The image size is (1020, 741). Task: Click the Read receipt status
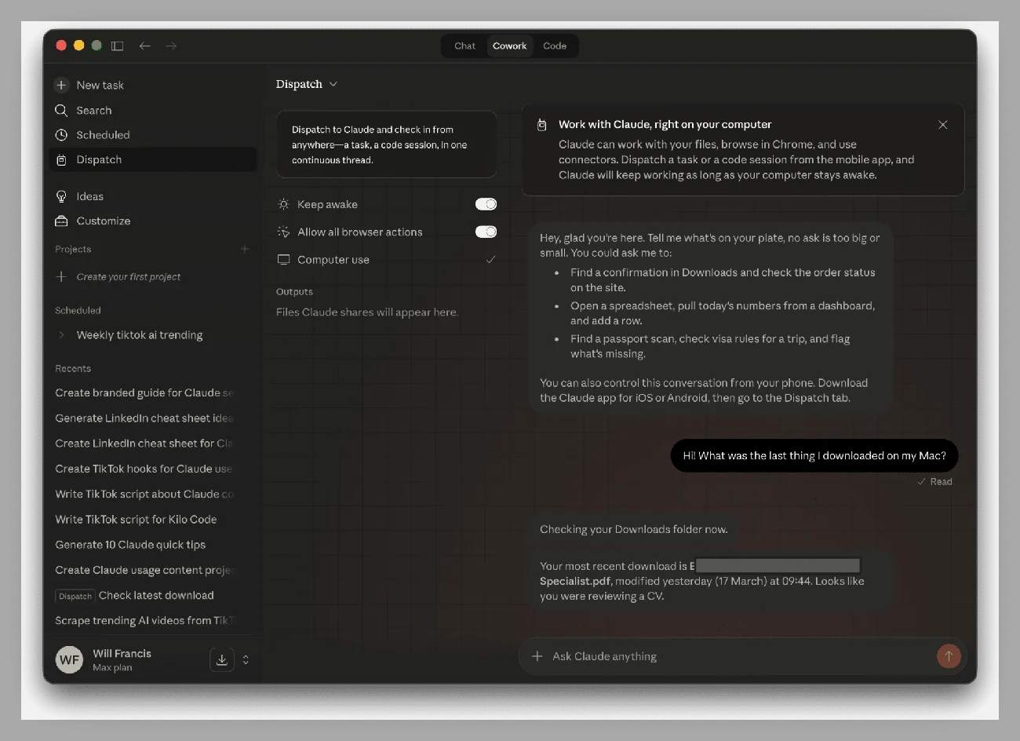tap(934, 482)
